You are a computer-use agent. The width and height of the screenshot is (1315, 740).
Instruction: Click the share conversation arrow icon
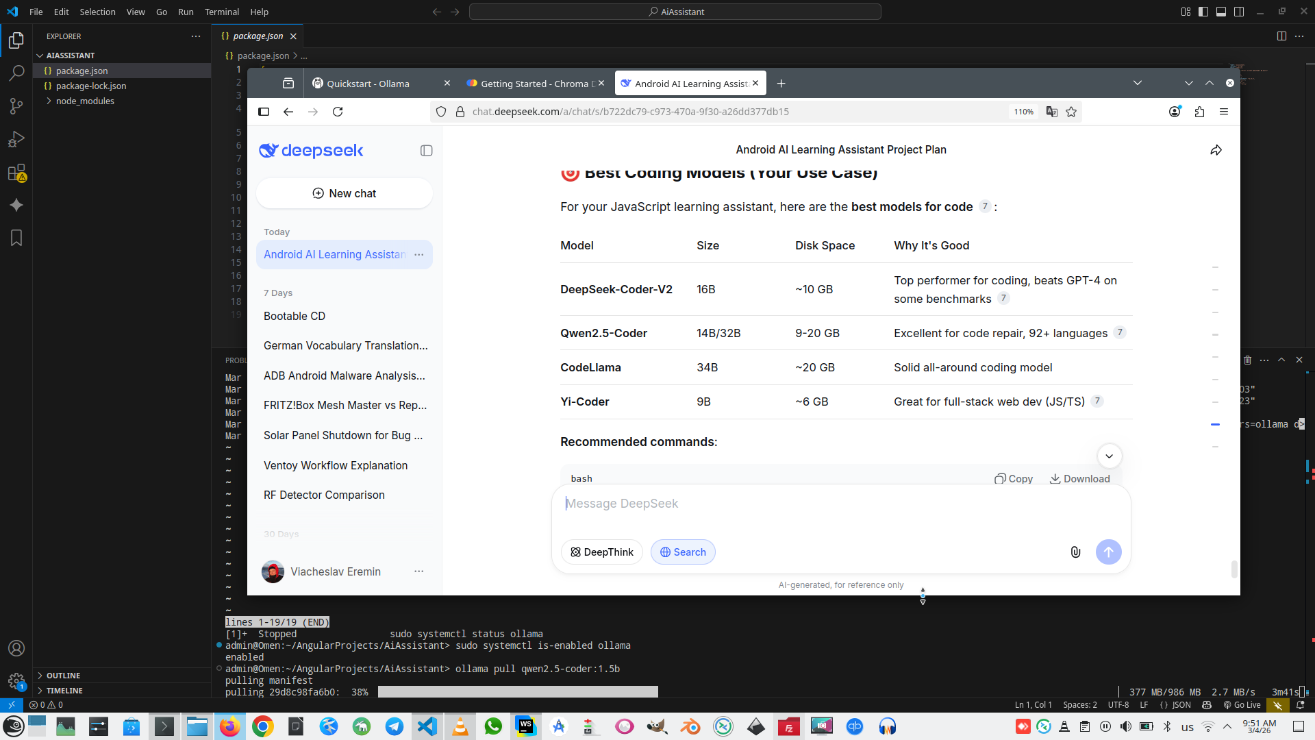click(1216, 150)
